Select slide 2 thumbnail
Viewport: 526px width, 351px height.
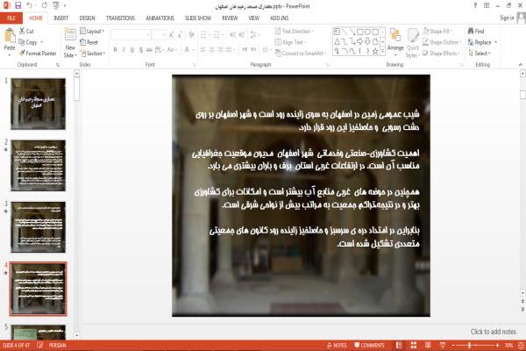(x=38, y=166)
